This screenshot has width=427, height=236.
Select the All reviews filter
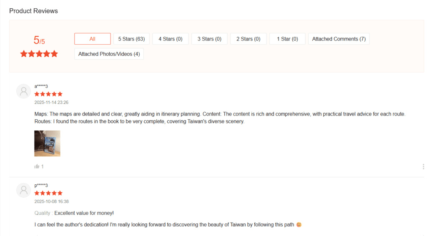point(92,39)
